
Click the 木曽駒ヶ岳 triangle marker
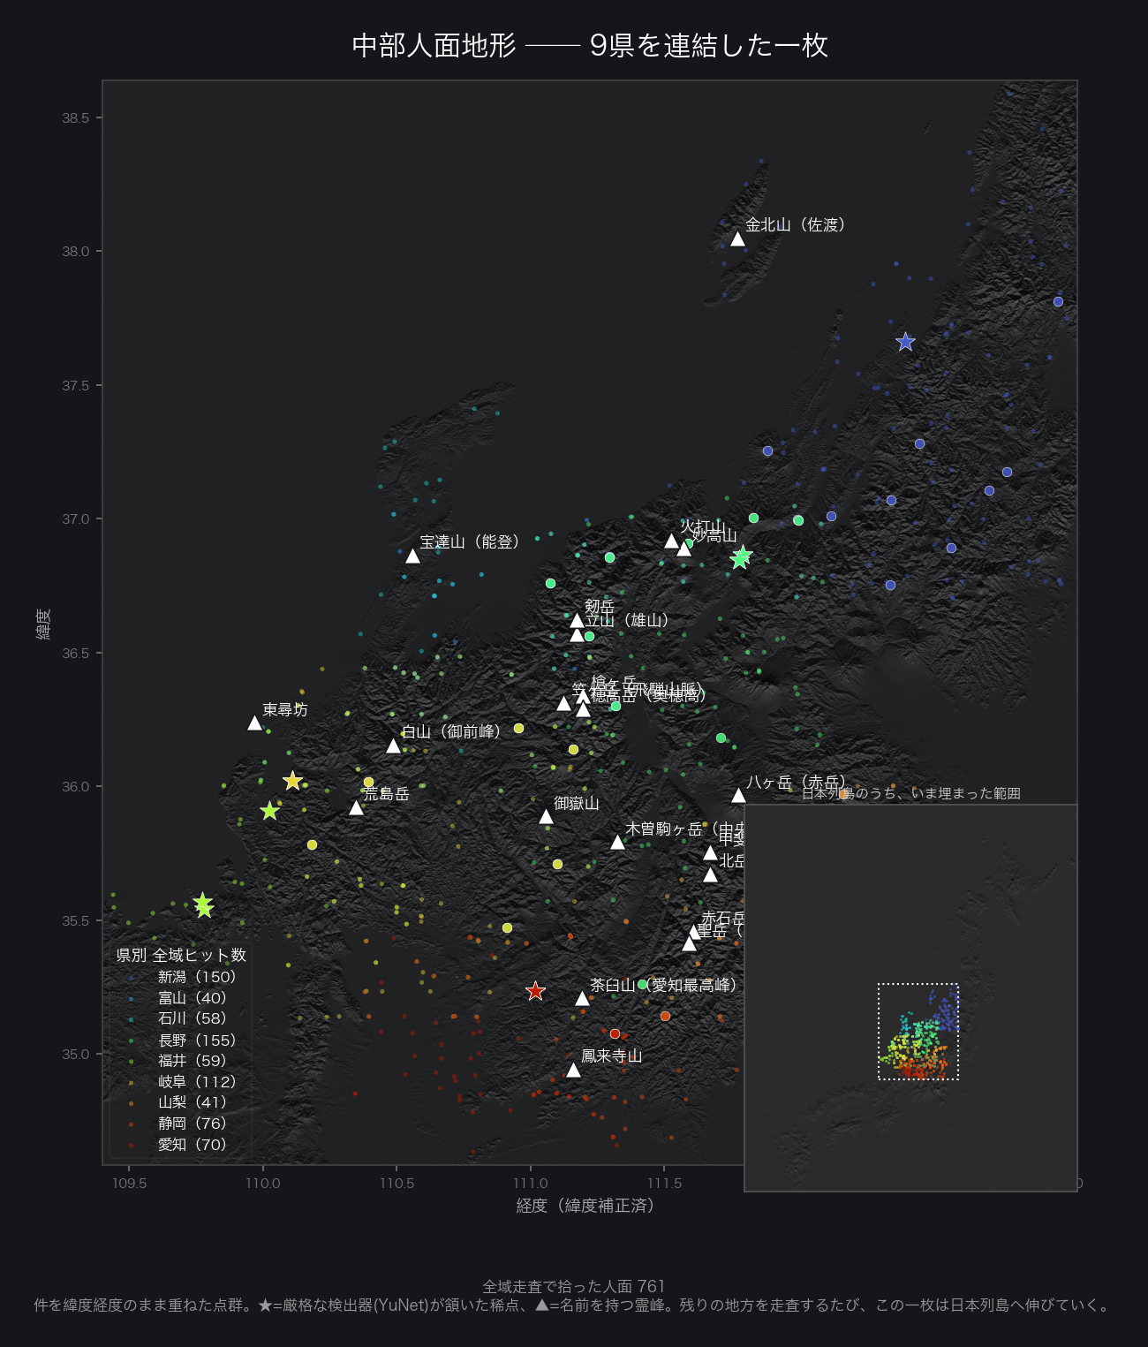(x=618, y=843)
